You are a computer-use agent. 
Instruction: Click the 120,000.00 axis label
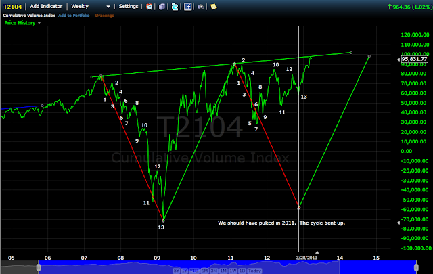click(415, 35)
